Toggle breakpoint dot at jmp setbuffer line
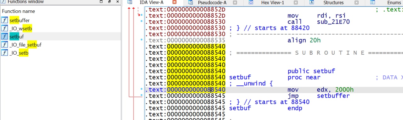This screenshot has height=120, width=403. [x=142, y=95]
